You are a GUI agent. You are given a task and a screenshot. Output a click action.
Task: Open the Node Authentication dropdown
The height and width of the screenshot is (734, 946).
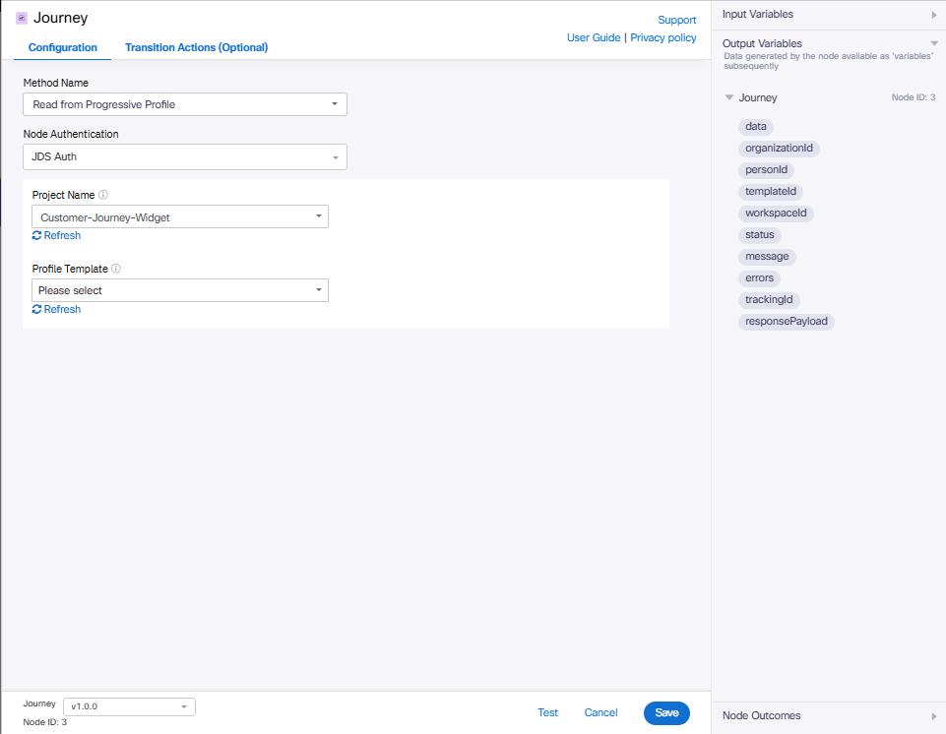tap(185, 156)
